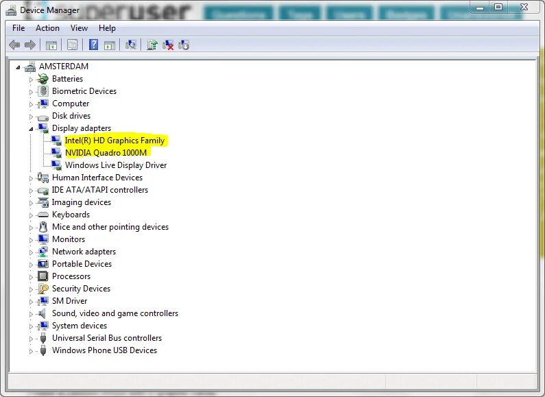545x397 pixels.
Task: Open the Action menu
Action: click(x=47, y=28)
